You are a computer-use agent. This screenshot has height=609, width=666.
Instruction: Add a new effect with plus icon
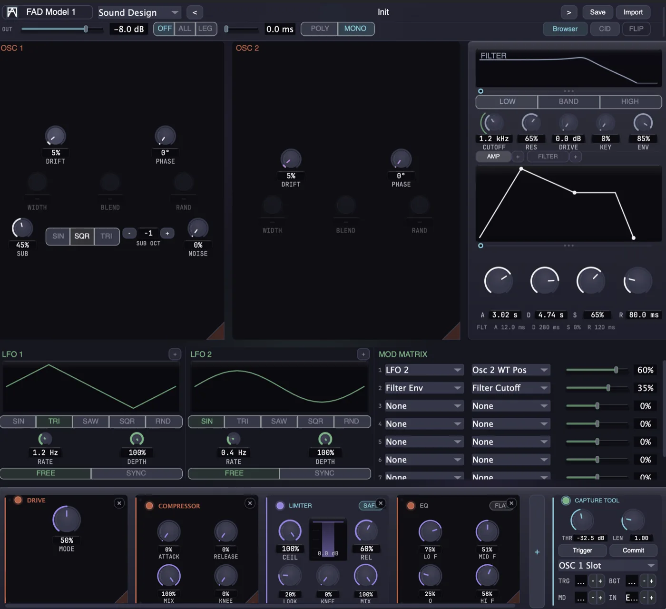pos(537,552)
